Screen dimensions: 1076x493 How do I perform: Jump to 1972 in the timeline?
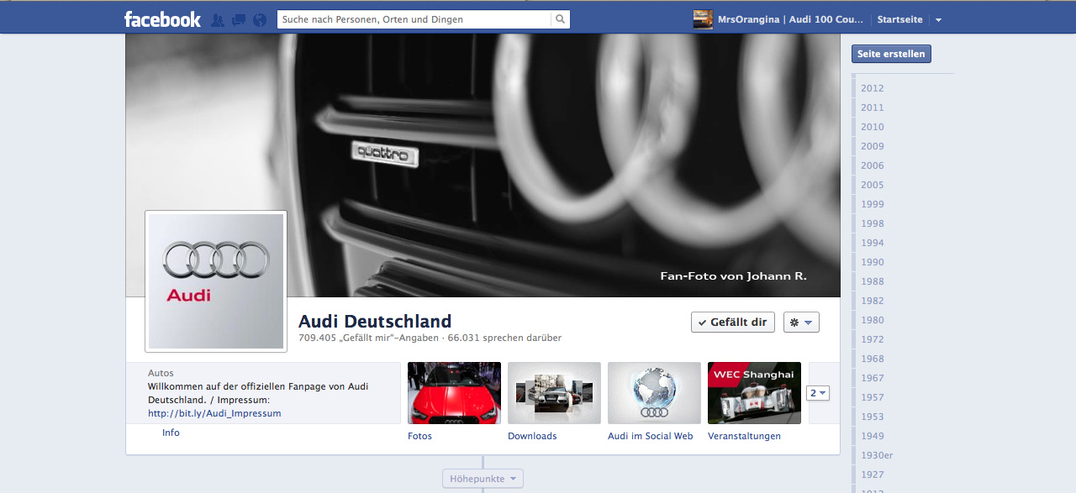click(872, 339)
